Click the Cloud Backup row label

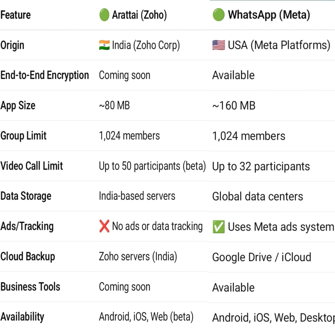(x=28, y=257)
